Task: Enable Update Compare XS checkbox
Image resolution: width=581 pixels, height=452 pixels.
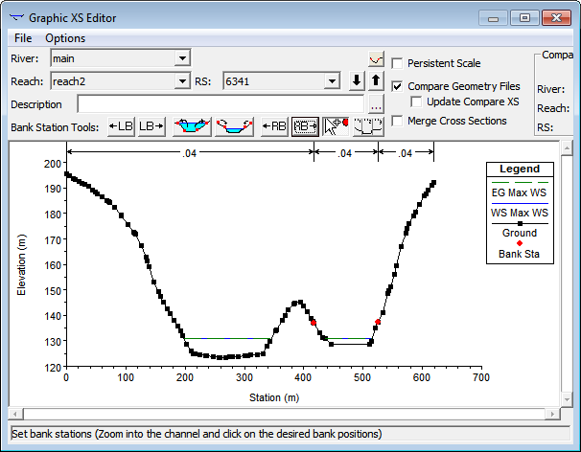Action: 416,102
